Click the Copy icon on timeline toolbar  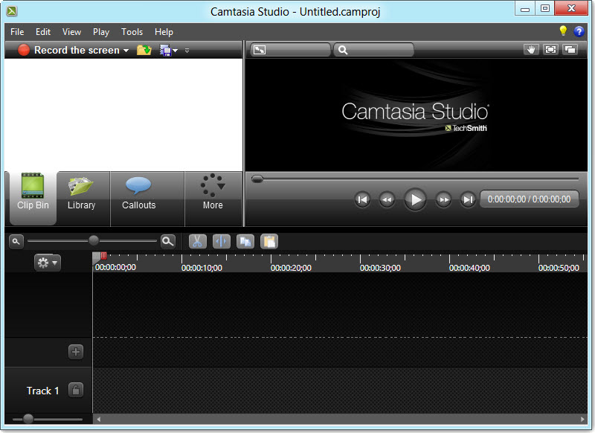click(x=245, y=241)
